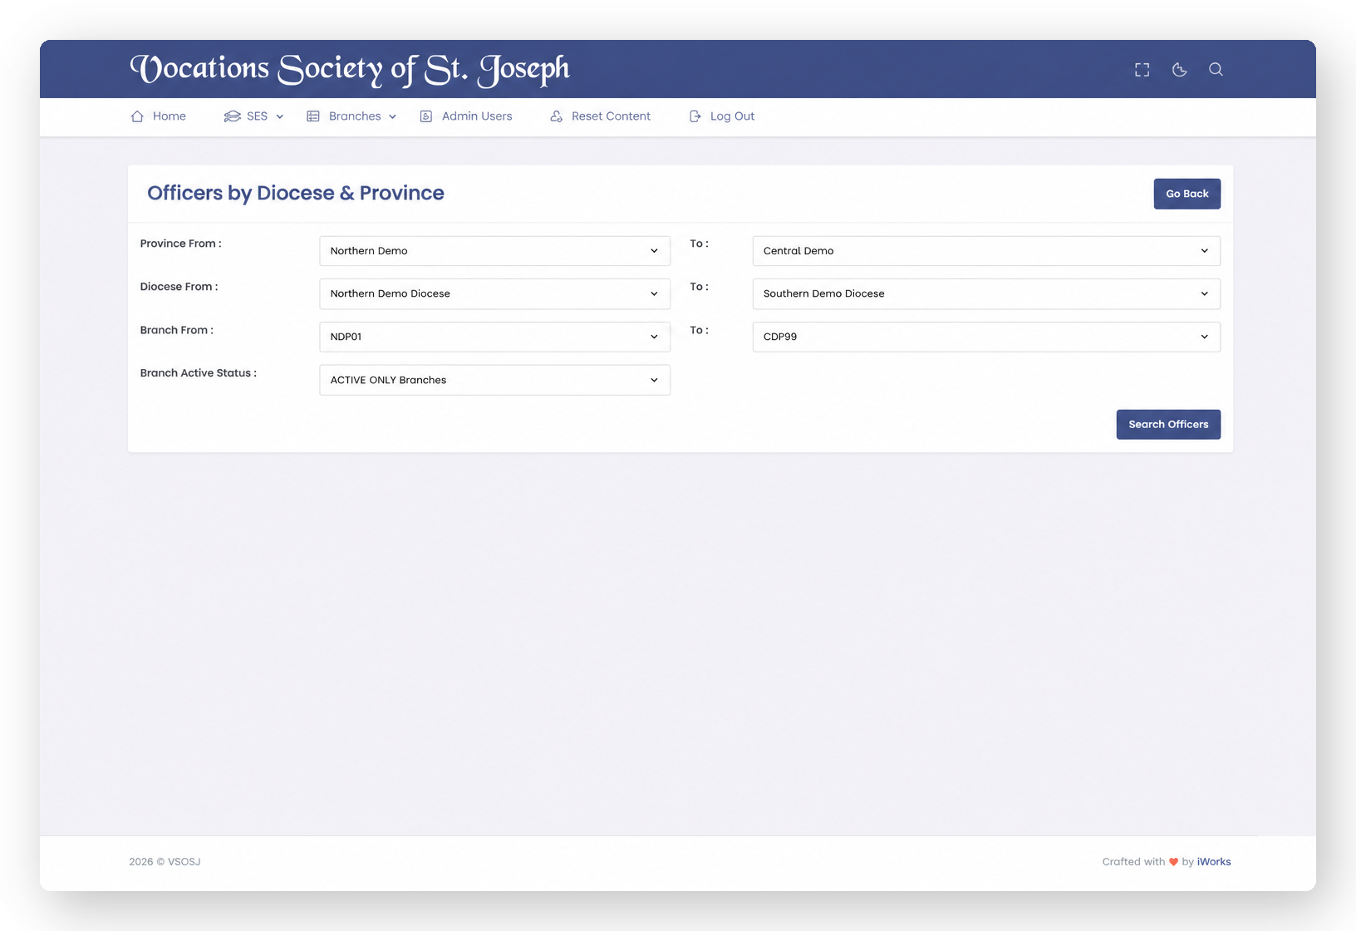Click the Home house icon
This screenshot has height=931, width=1356.
coord(137,116)
